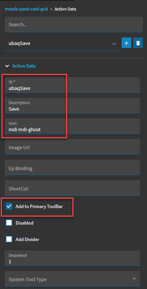Open the ubaqSave action dropdown
This screenshot has width=147, height=289.
(x=62, y=44)
